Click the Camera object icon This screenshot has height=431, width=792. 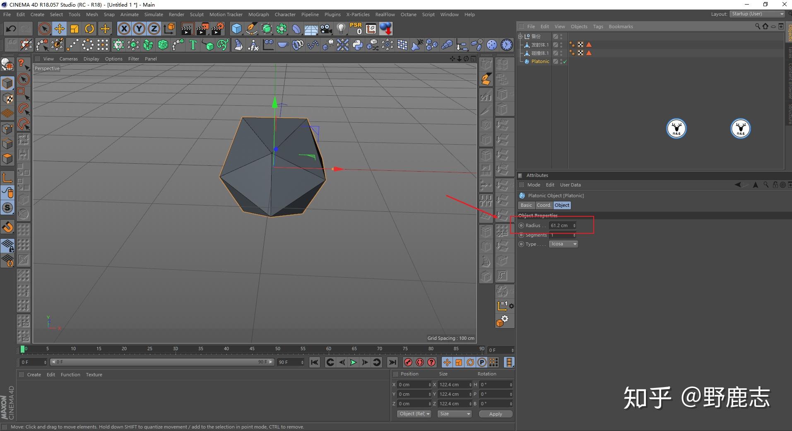click(x=326, y=29)
